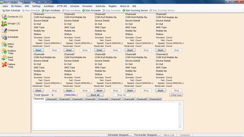
Task: Click Allow List in status bar
Action: coord(169,135)
